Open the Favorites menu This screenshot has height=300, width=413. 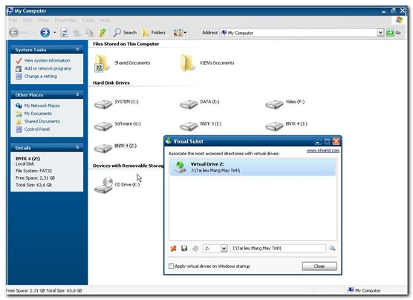[x=65, y=20]
